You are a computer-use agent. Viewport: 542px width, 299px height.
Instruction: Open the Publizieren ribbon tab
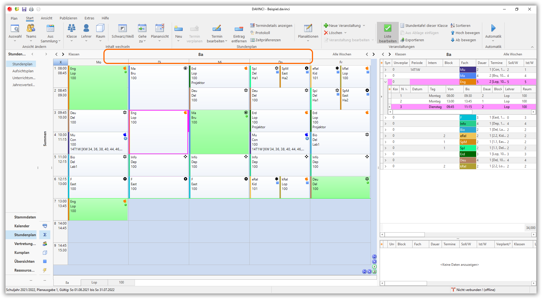(68, 18)
